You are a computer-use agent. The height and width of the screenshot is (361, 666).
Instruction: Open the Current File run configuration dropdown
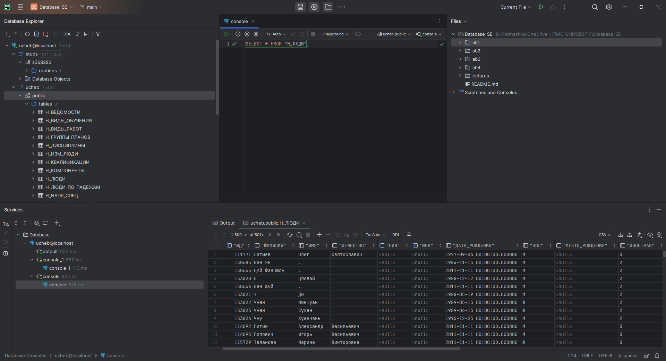tap(515, 7)
